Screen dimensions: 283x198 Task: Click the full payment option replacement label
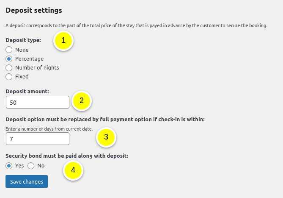pos(105,119)
